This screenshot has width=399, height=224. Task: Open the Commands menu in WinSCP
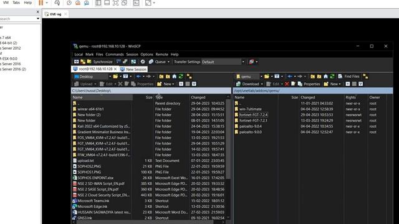[115, 54]
